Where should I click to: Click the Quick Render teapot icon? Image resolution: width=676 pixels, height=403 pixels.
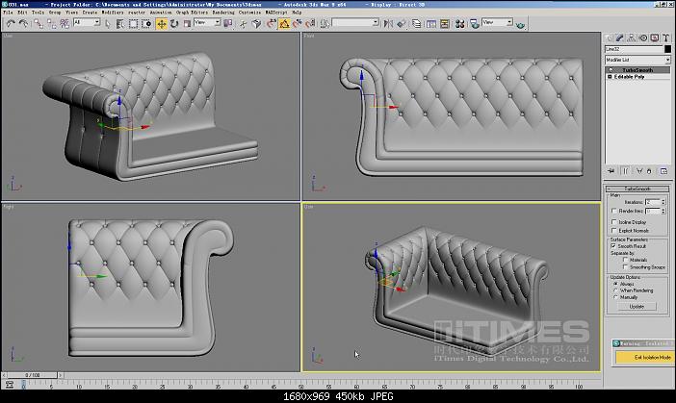point(520,25)
